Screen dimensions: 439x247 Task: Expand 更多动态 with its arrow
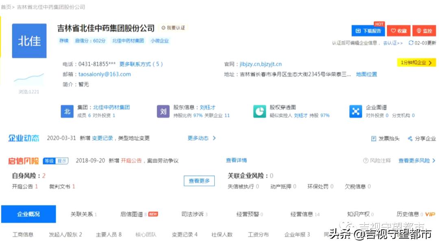pos(200,138)
